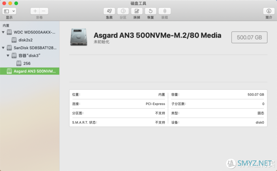Select the volume named 256
The image size is (277, 171).
pyautogui.click(x=30, y=63)
